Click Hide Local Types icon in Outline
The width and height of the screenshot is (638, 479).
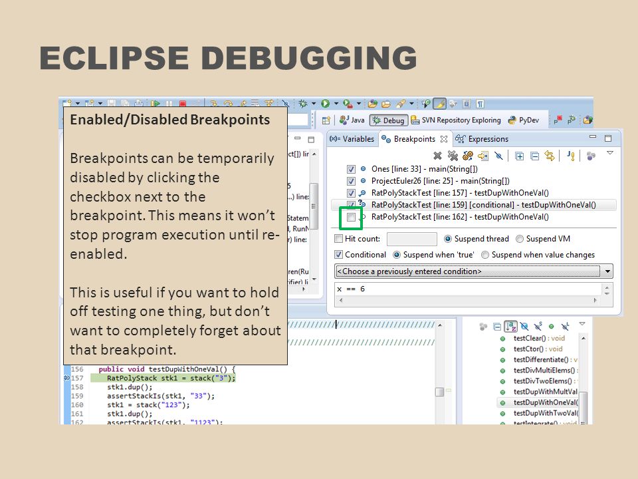565,326
